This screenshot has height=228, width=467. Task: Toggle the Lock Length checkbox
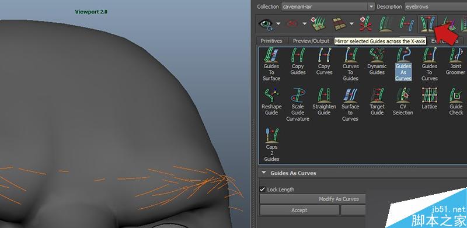click(262, 190)
